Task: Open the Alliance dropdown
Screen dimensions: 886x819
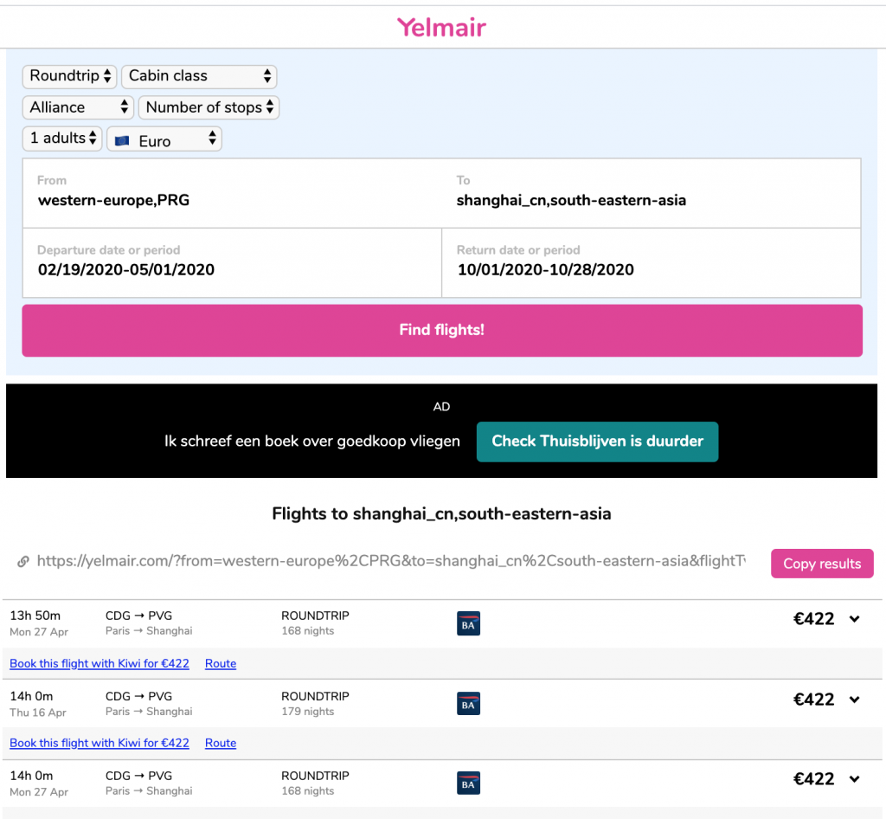Action: click(78, 107)
